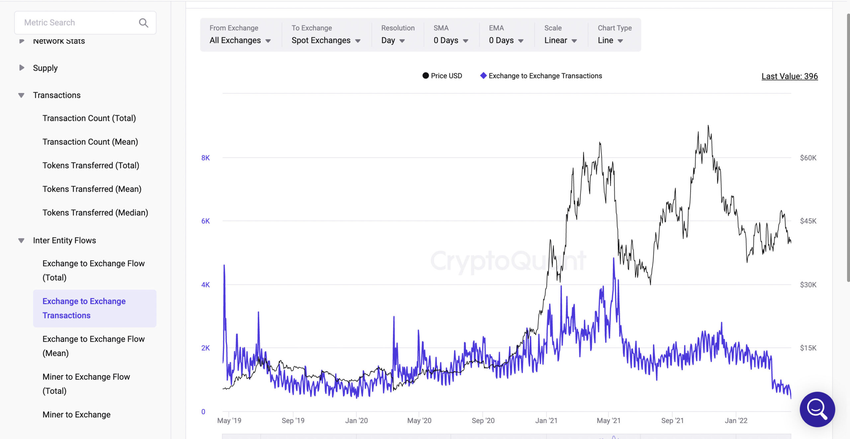Click the purple diamond legend marker
850x439 pixels.
(x=483, y=76)
